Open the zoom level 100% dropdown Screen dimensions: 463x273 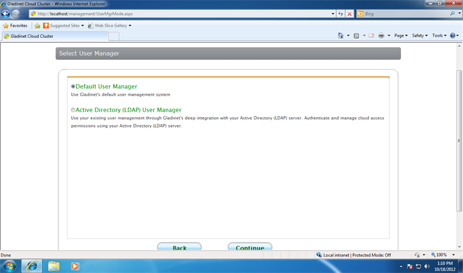454,255
